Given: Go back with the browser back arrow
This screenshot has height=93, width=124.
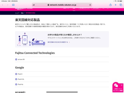Looking at the screenshot, I should tap(3, 5).
